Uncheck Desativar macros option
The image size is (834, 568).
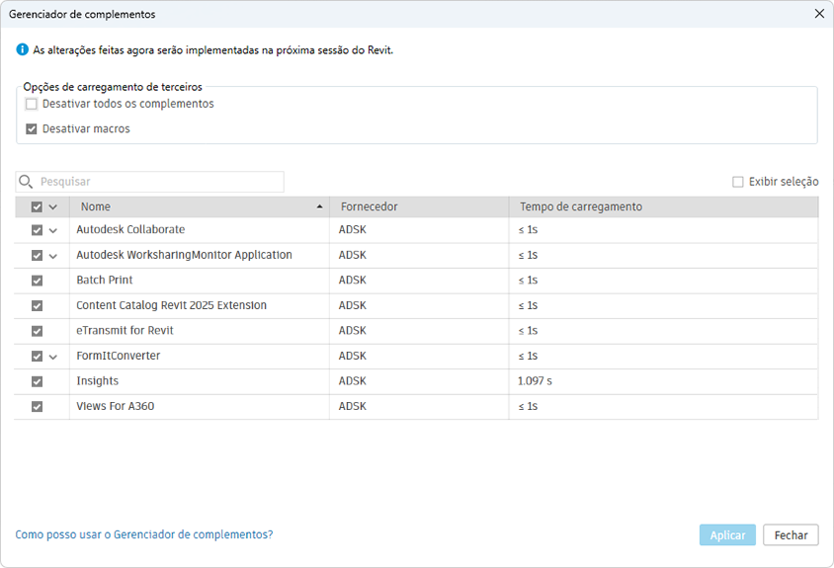coord(32,128)
